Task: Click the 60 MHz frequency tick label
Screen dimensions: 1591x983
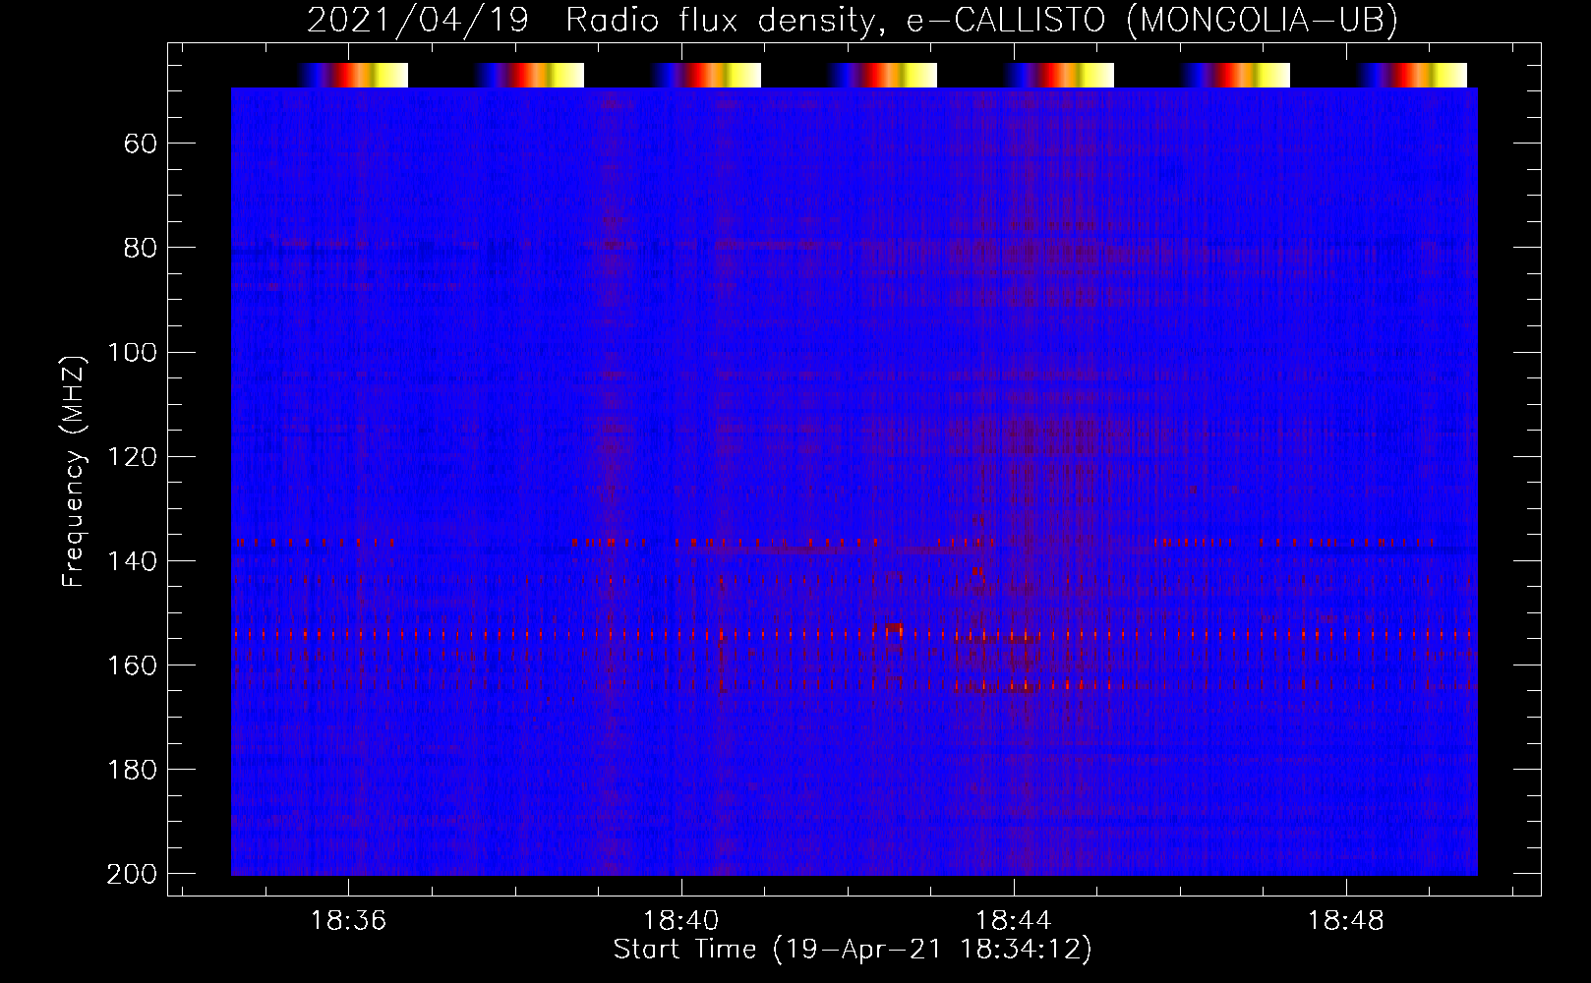Action: (141, 144)
